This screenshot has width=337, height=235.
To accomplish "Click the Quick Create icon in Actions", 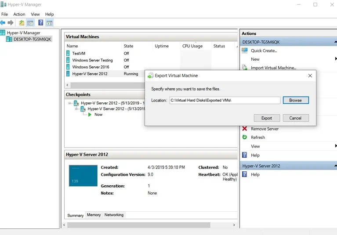I will (245, 51).
